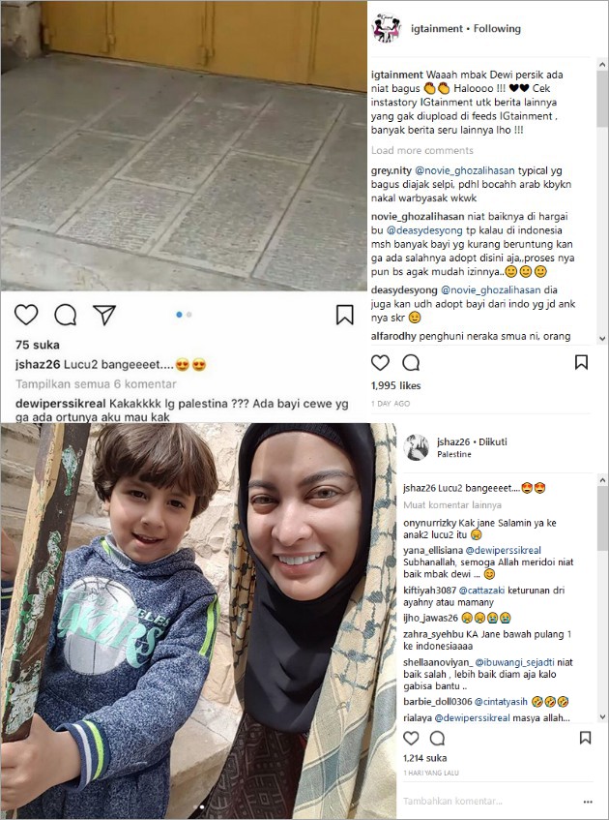Click Following button next to igtainment
This screenshot has height=820, width=609.
click(x=497, y=29)
